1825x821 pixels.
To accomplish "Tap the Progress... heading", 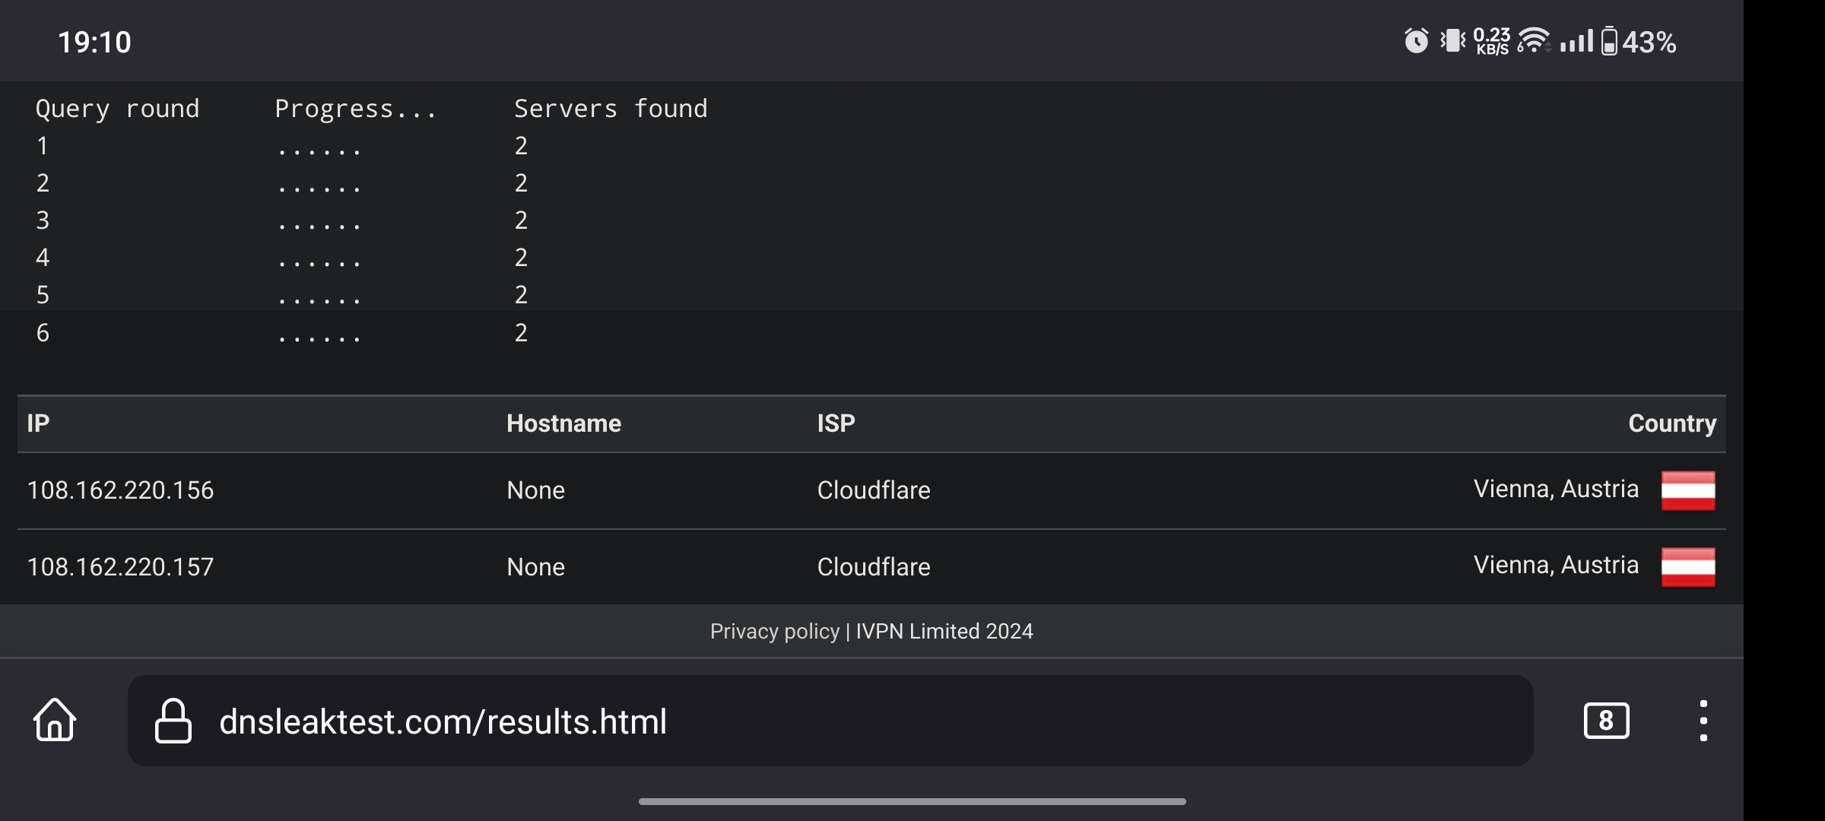I will (355, 109).
